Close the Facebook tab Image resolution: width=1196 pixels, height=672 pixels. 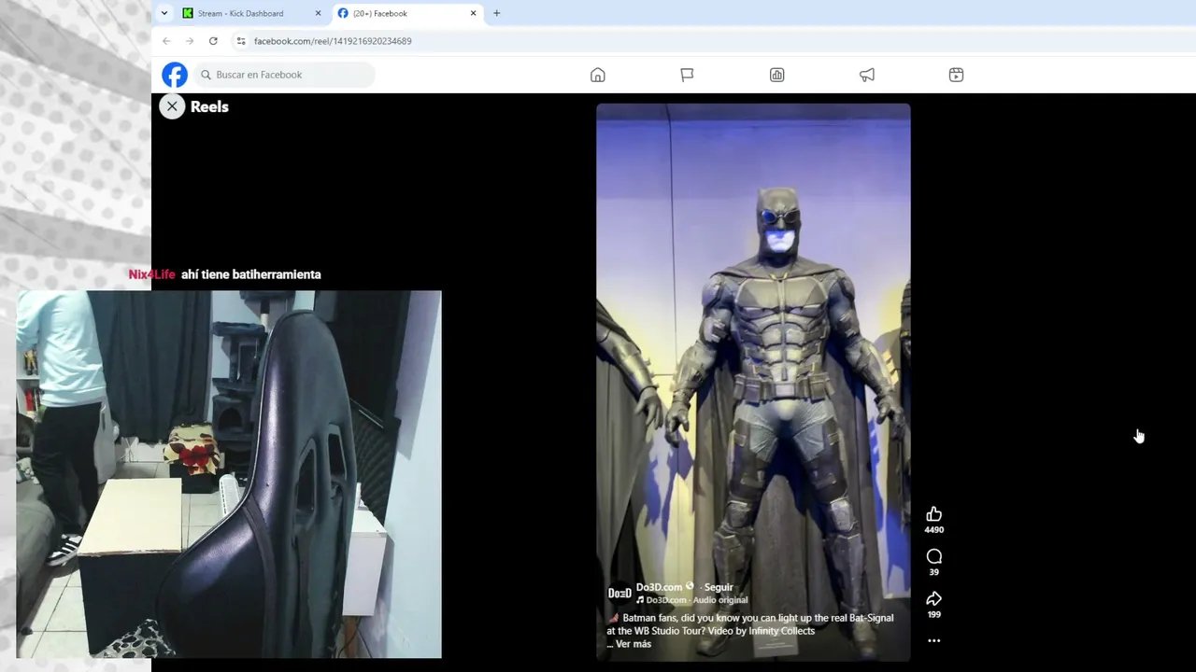click(x=473, y=13)
